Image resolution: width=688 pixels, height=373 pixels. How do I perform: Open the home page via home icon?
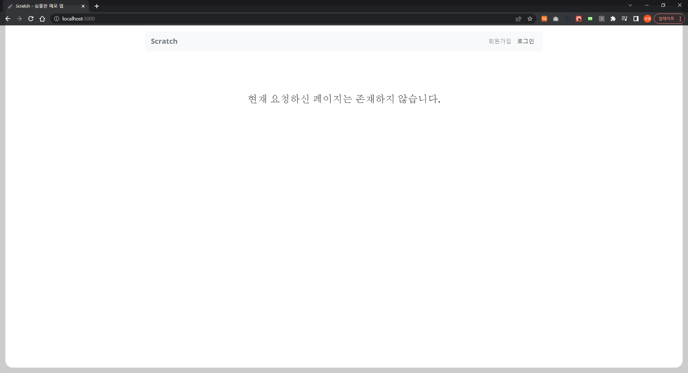pyautogui.click(x=42, y=19)
